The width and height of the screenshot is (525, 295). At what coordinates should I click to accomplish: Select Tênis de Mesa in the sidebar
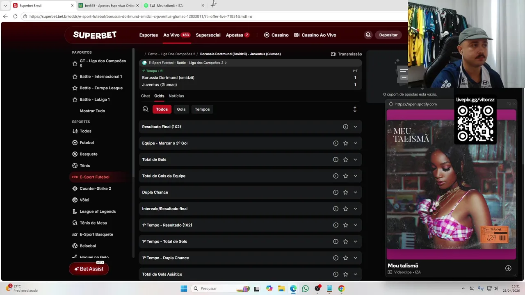point(93,223)
